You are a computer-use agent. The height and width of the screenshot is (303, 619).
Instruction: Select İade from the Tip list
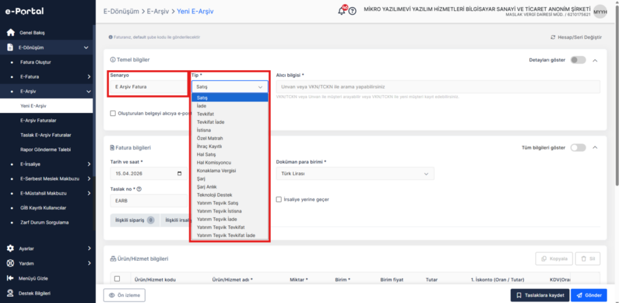pyautogui.click(x=230, y=106)
